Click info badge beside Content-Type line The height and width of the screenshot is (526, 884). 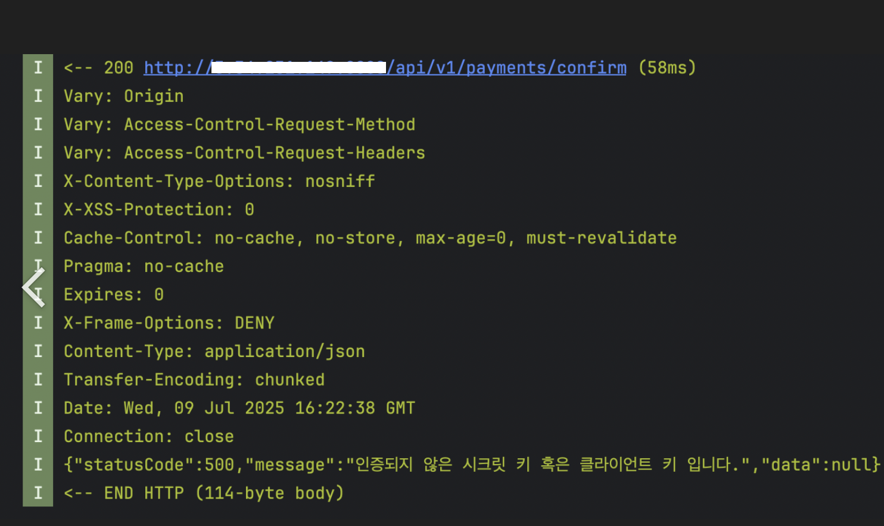[x=38, y=352]
